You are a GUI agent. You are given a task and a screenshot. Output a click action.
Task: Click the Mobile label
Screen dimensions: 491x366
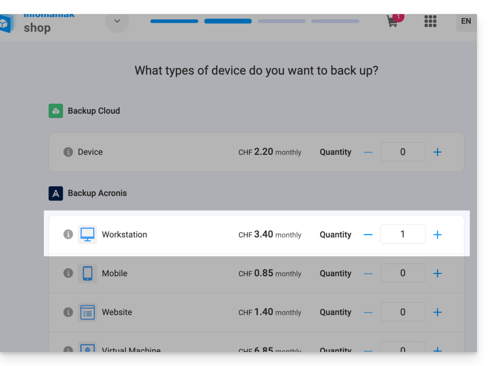click(x=115, y=273)
